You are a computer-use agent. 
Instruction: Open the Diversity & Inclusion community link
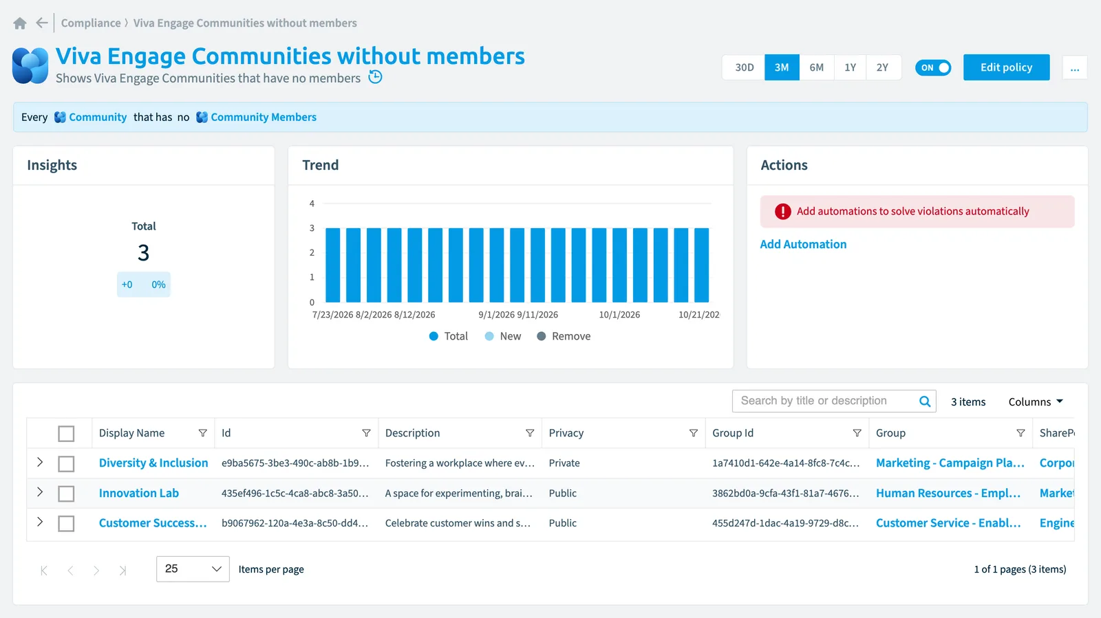[153, 463]
